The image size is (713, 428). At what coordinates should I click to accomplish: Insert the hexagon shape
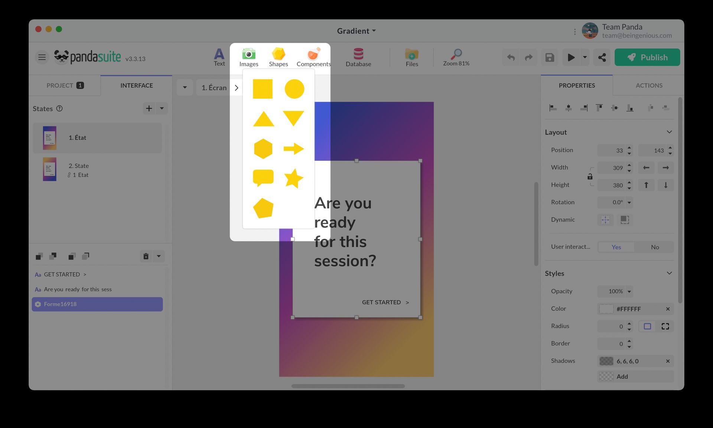(x=263, y=149)
